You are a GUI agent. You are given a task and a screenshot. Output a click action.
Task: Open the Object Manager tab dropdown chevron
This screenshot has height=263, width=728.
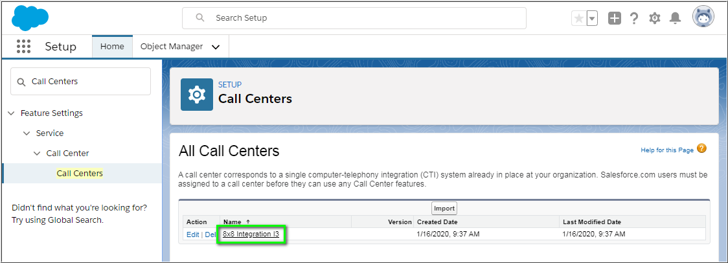[x=216, y=47]
